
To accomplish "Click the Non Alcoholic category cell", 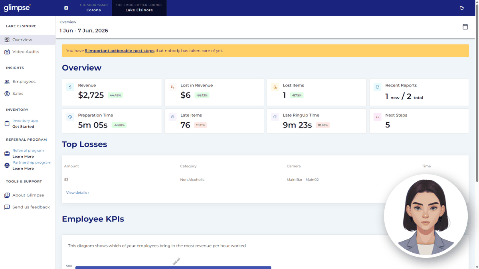I will click(x=192, y=180).
